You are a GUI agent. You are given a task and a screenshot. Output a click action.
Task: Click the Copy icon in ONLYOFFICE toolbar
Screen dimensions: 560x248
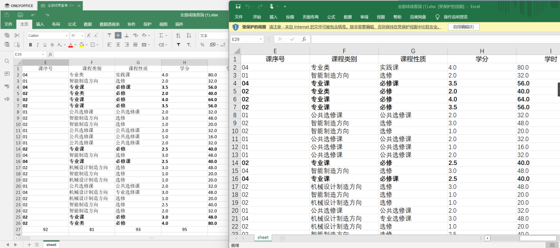pyautogui.click(x=7, y=35)
